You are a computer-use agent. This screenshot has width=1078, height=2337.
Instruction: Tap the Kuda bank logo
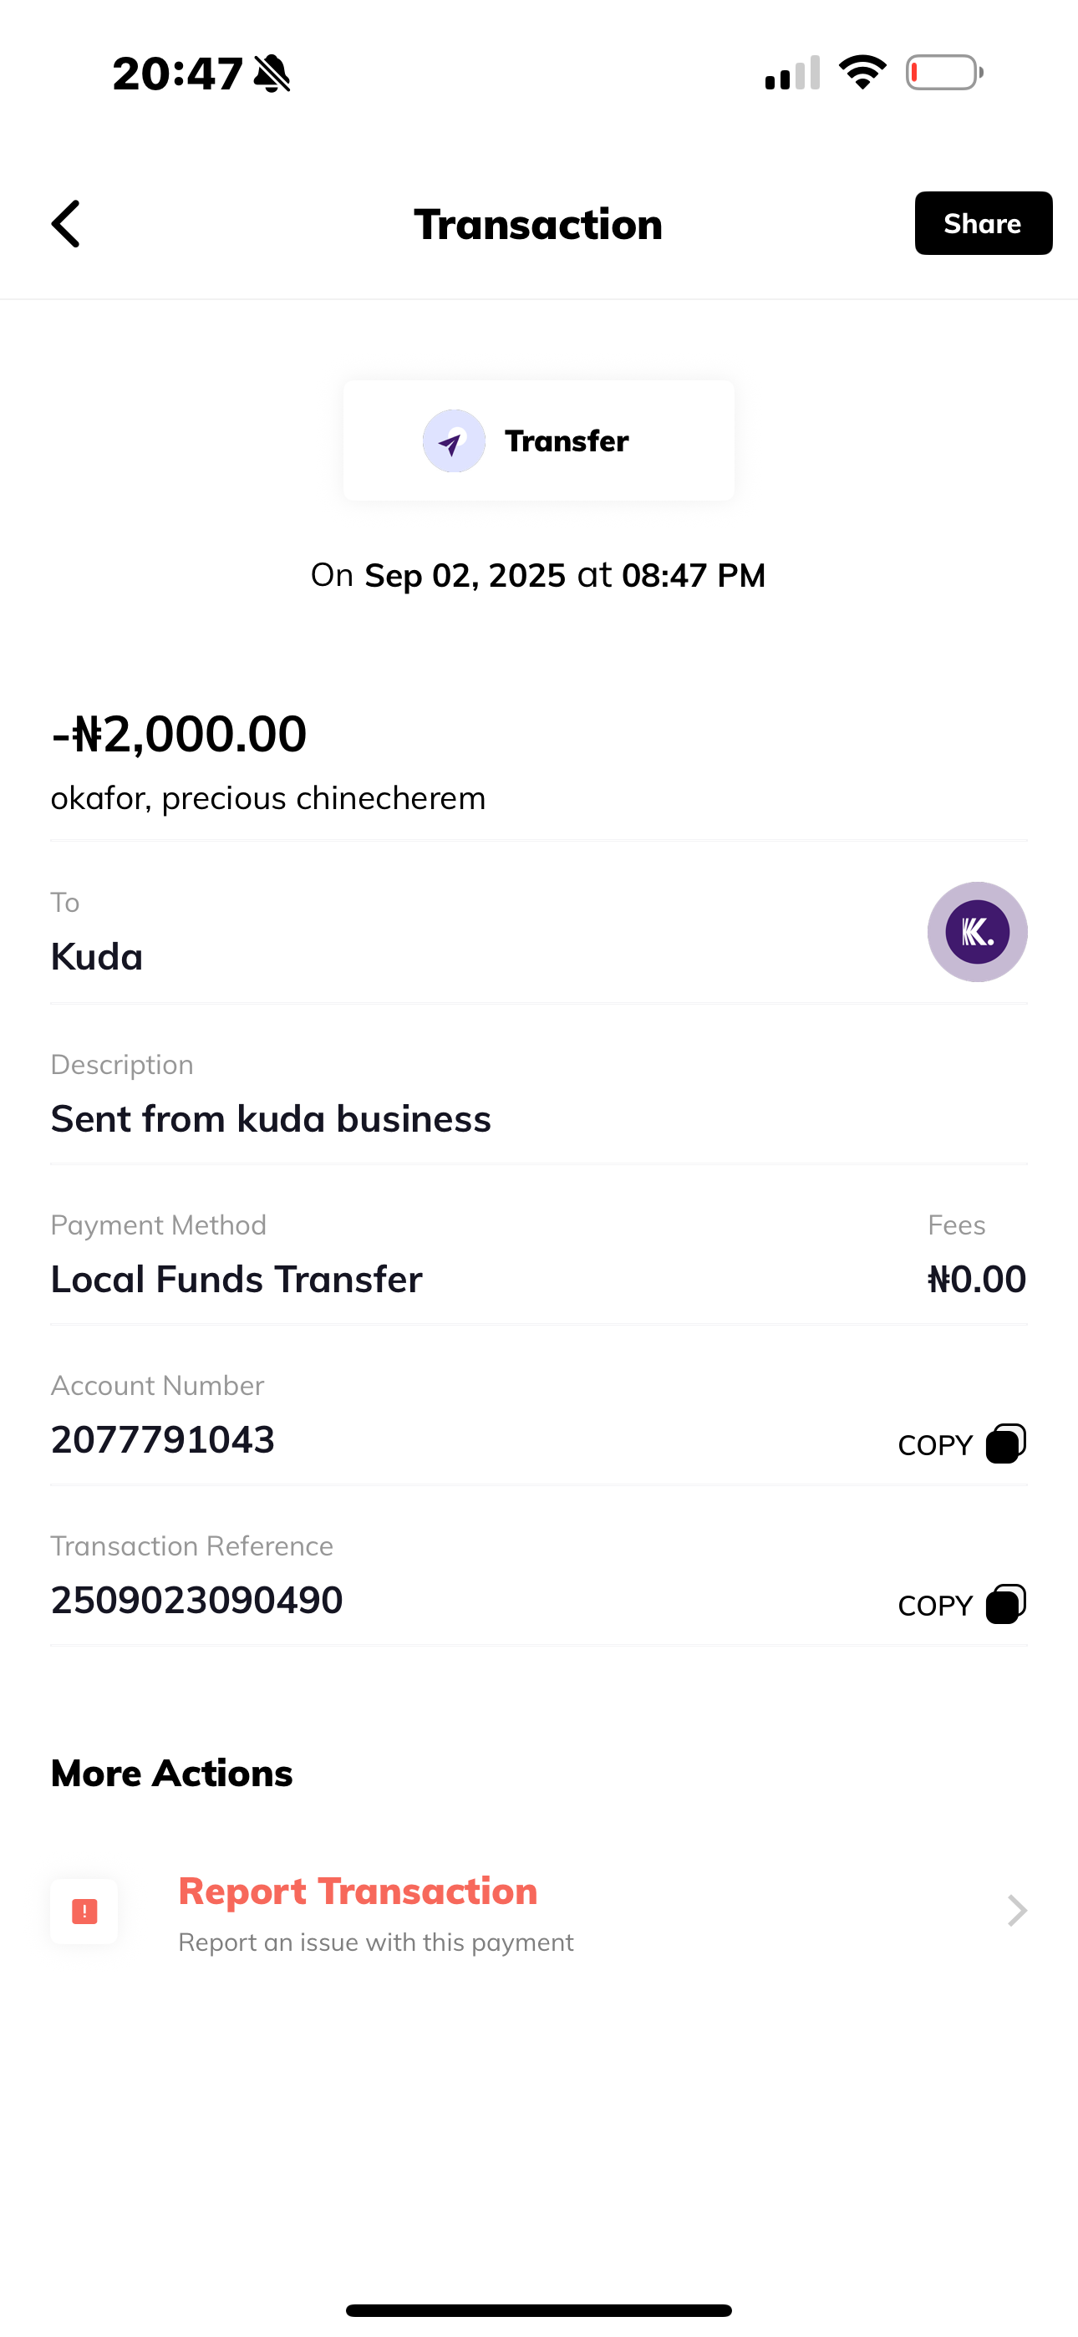(976, 932)
